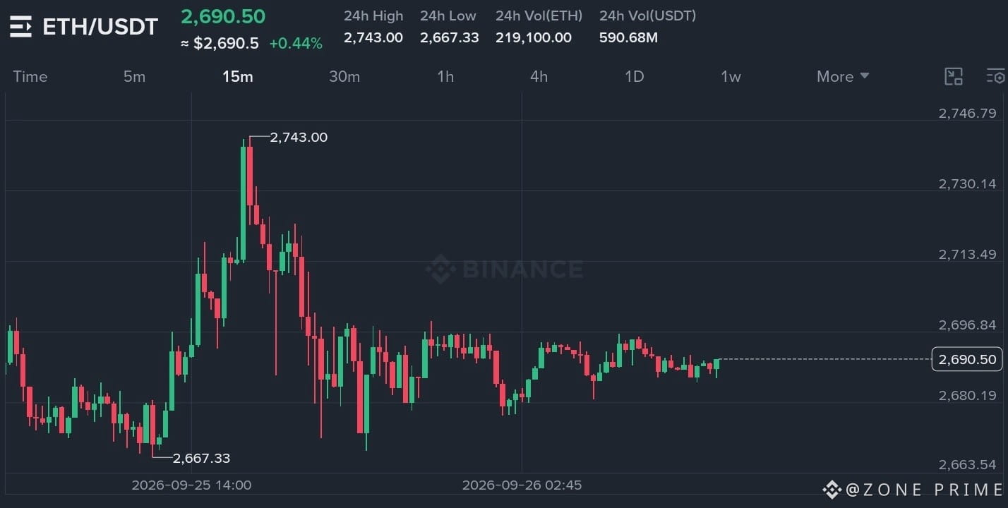This screenshot has width=1008, height=508.
Task: Click the Binance watermark logo
Action: (504, 269)
